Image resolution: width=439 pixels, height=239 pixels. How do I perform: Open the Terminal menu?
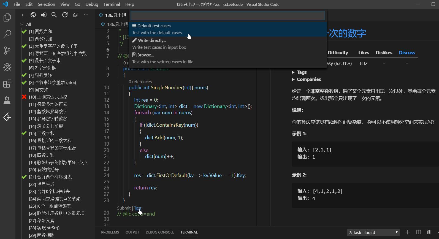coord(112,4)
